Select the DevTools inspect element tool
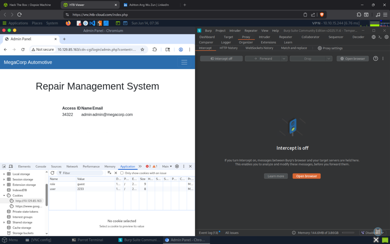 tap(4, 166)
